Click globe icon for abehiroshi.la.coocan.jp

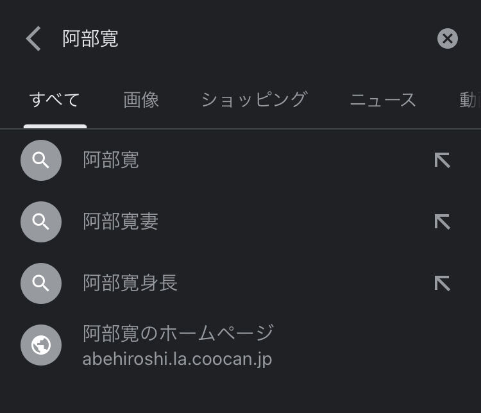pyautogui.click(x=41, y=346)
